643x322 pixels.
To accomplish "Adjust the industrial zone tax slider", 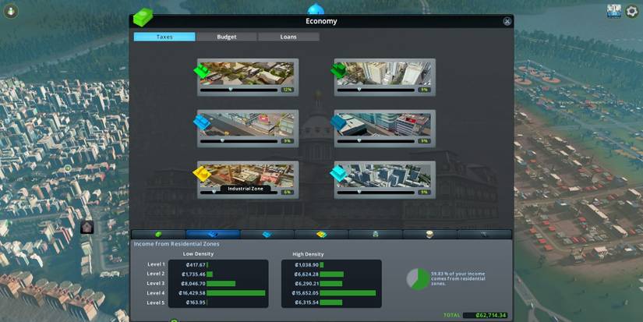I will coord(239,193).
